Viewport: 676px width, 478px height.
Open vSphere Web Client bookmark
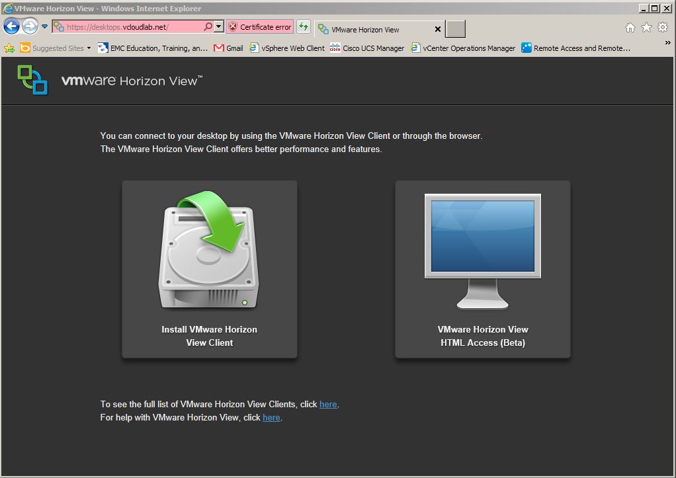287,48
